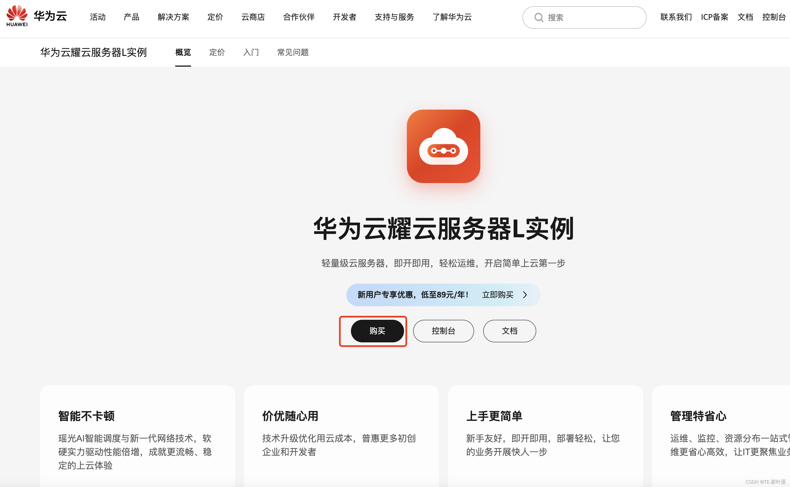790x487 pixels.
Task: Click the 控制台 button
Action: coord(443,331)
